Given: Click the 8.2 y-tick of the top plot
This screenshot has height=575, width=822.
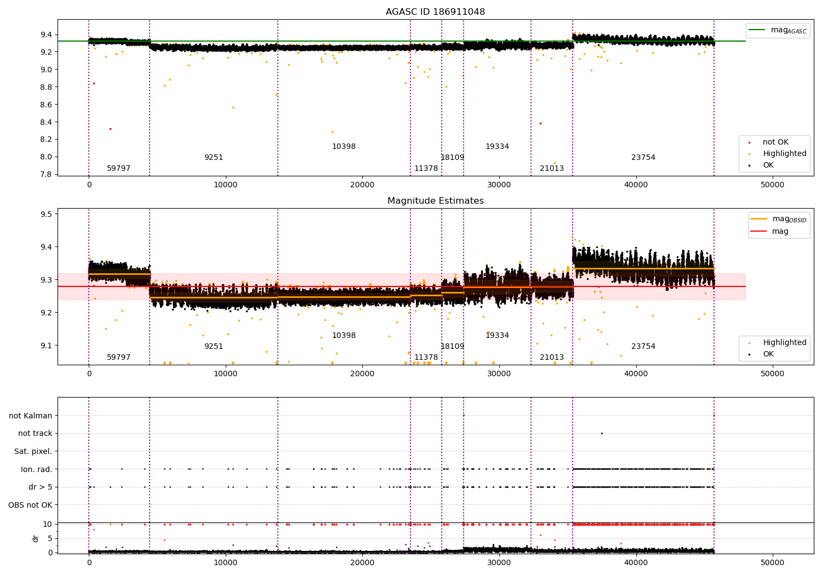Looking at the screenshot, I should pos(45,139).
